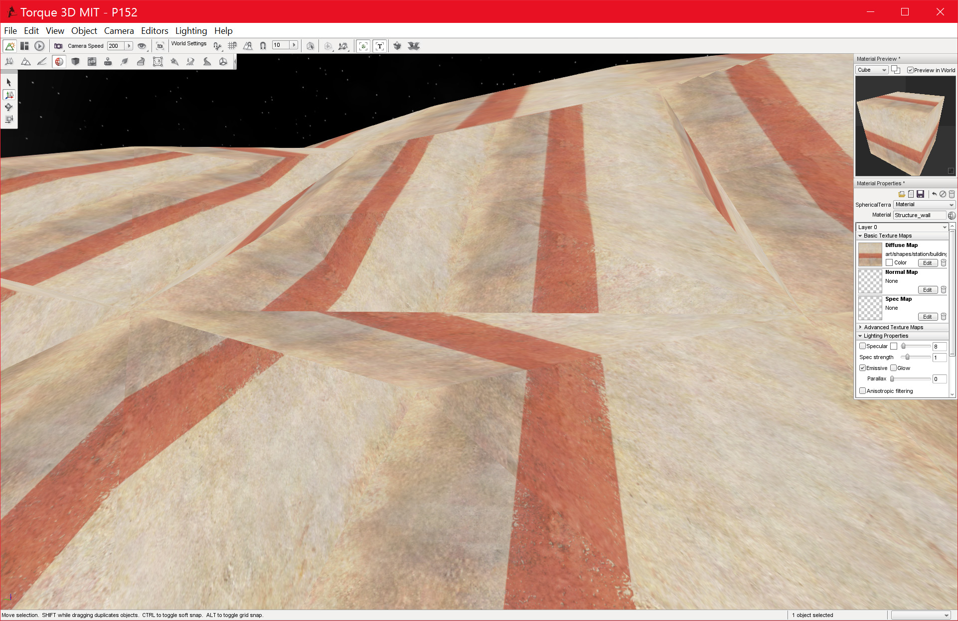958x621 pixels.
Task: Open the Forest Editor leaf icon
Action: (x=125, y=62)
